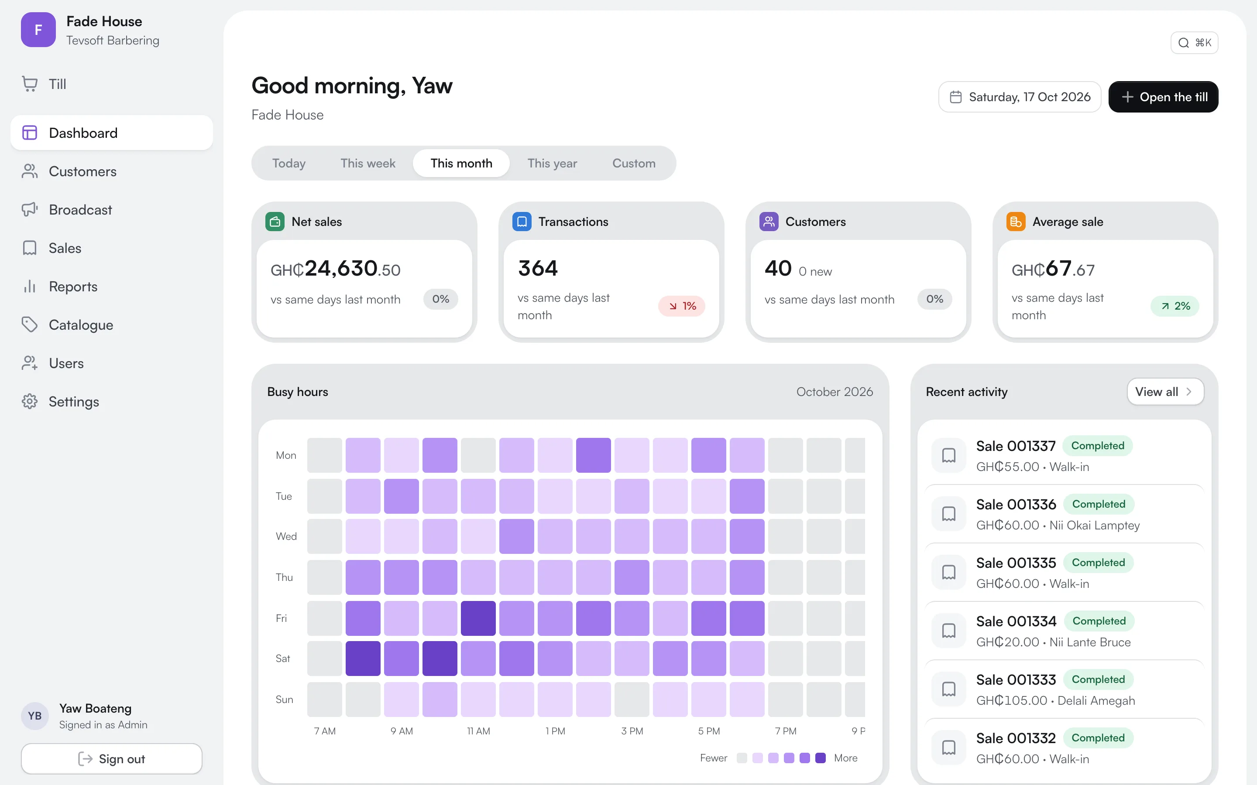Click the 1% decrease badge on Transactions
Screen dimensions: 1257x785
[681, 306]
